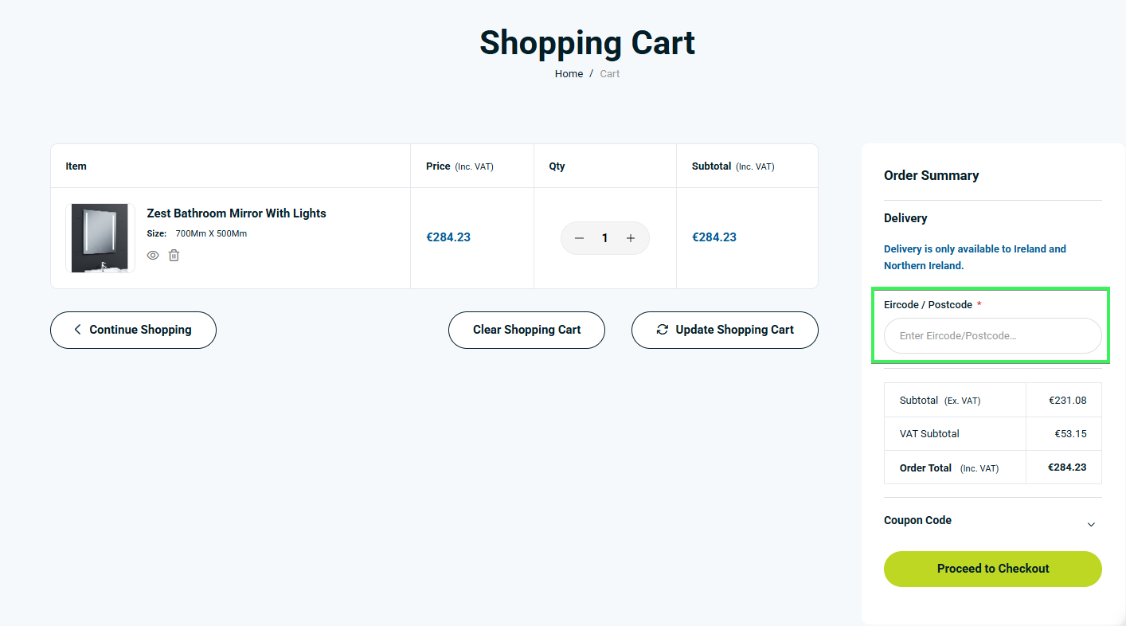Focus the Eircode/Postcode input field
This screenshot has width=1126, height=626.
992,336
